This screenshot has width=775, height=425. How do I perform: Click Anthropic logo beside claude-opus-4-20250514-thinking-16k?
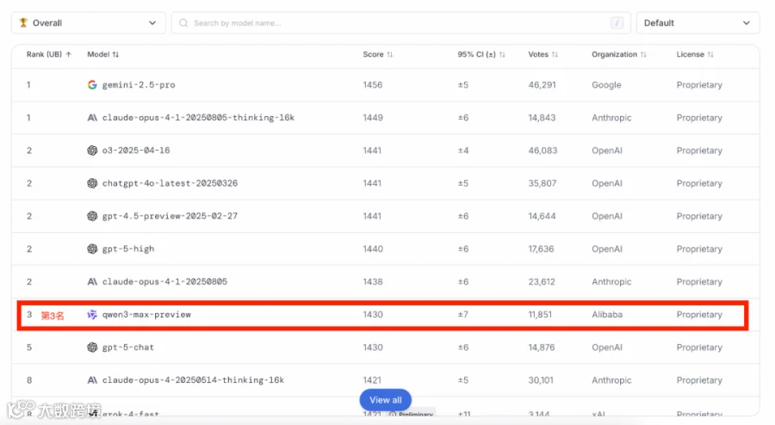[x=92, y=380]
